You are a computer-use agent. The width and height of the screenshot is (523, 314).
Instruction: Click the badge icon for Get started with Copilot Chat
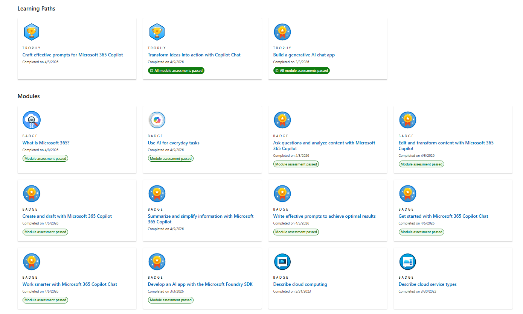408,193
